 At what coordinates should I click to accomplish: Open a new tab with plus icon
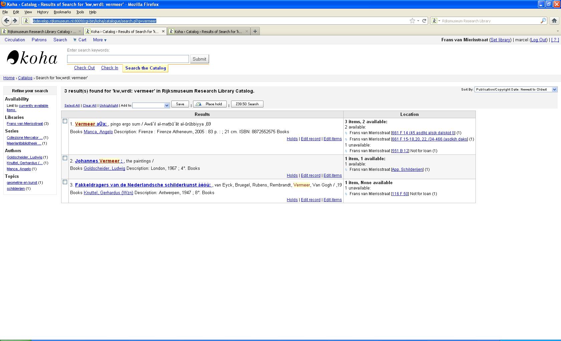[255, 31]
